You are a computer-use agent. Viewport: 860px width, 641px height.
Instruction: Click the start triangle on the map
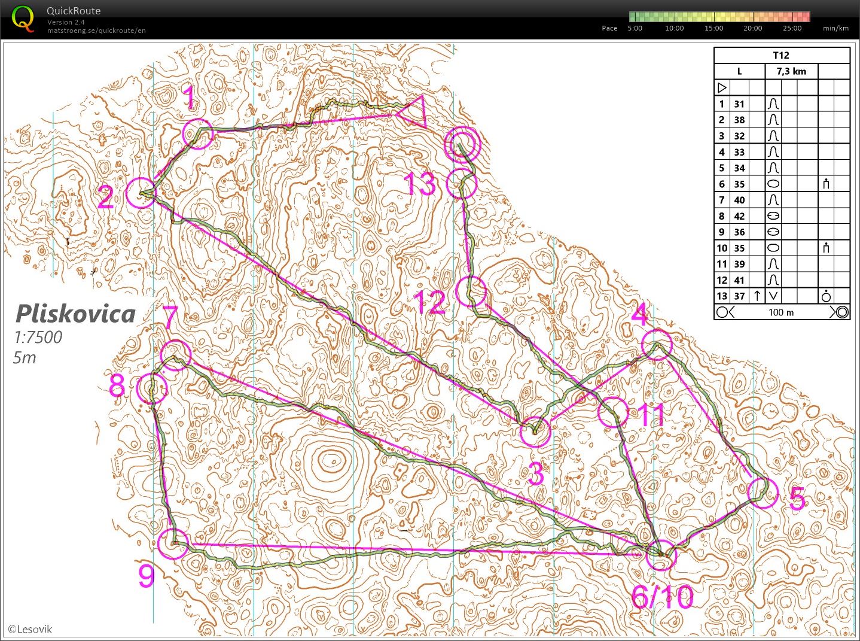(x=413, y=112)
